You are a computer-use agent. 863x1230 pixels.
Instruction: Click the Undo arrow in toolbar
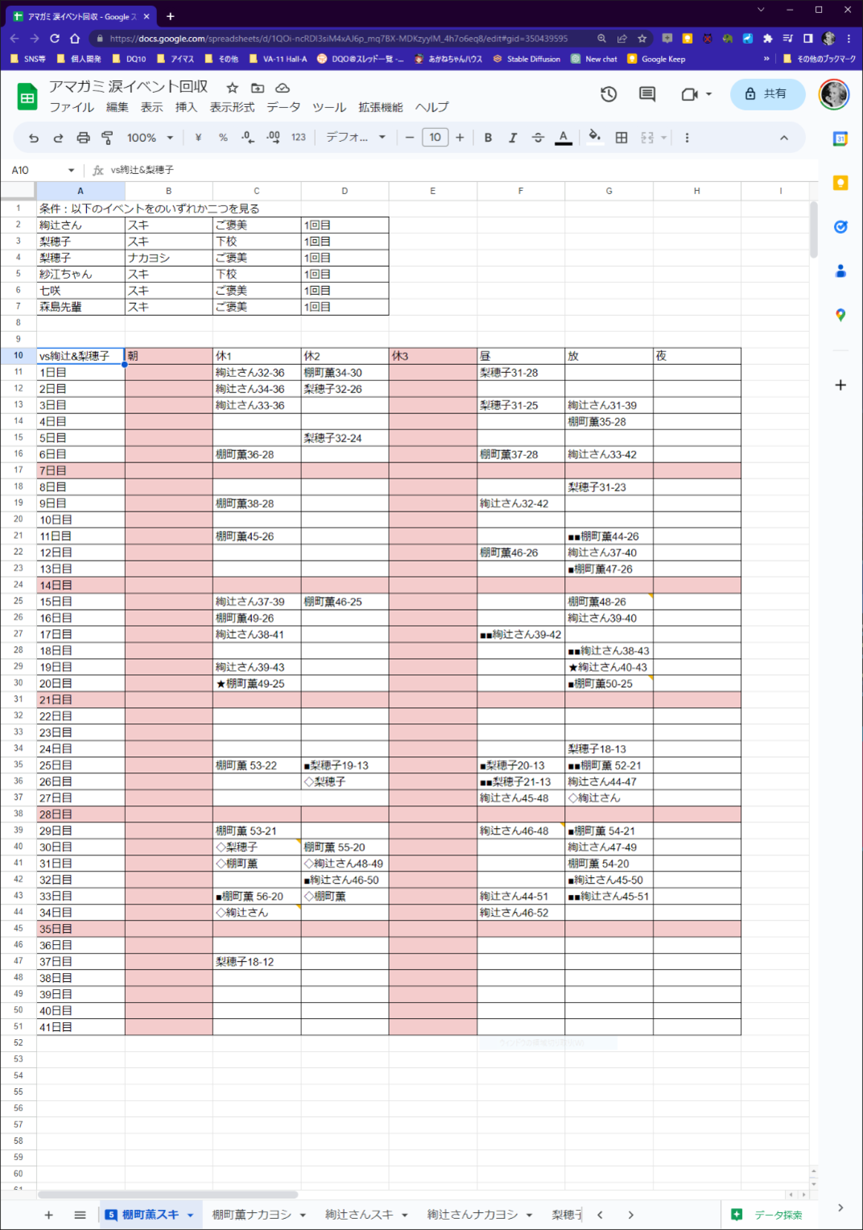point(34,138)
